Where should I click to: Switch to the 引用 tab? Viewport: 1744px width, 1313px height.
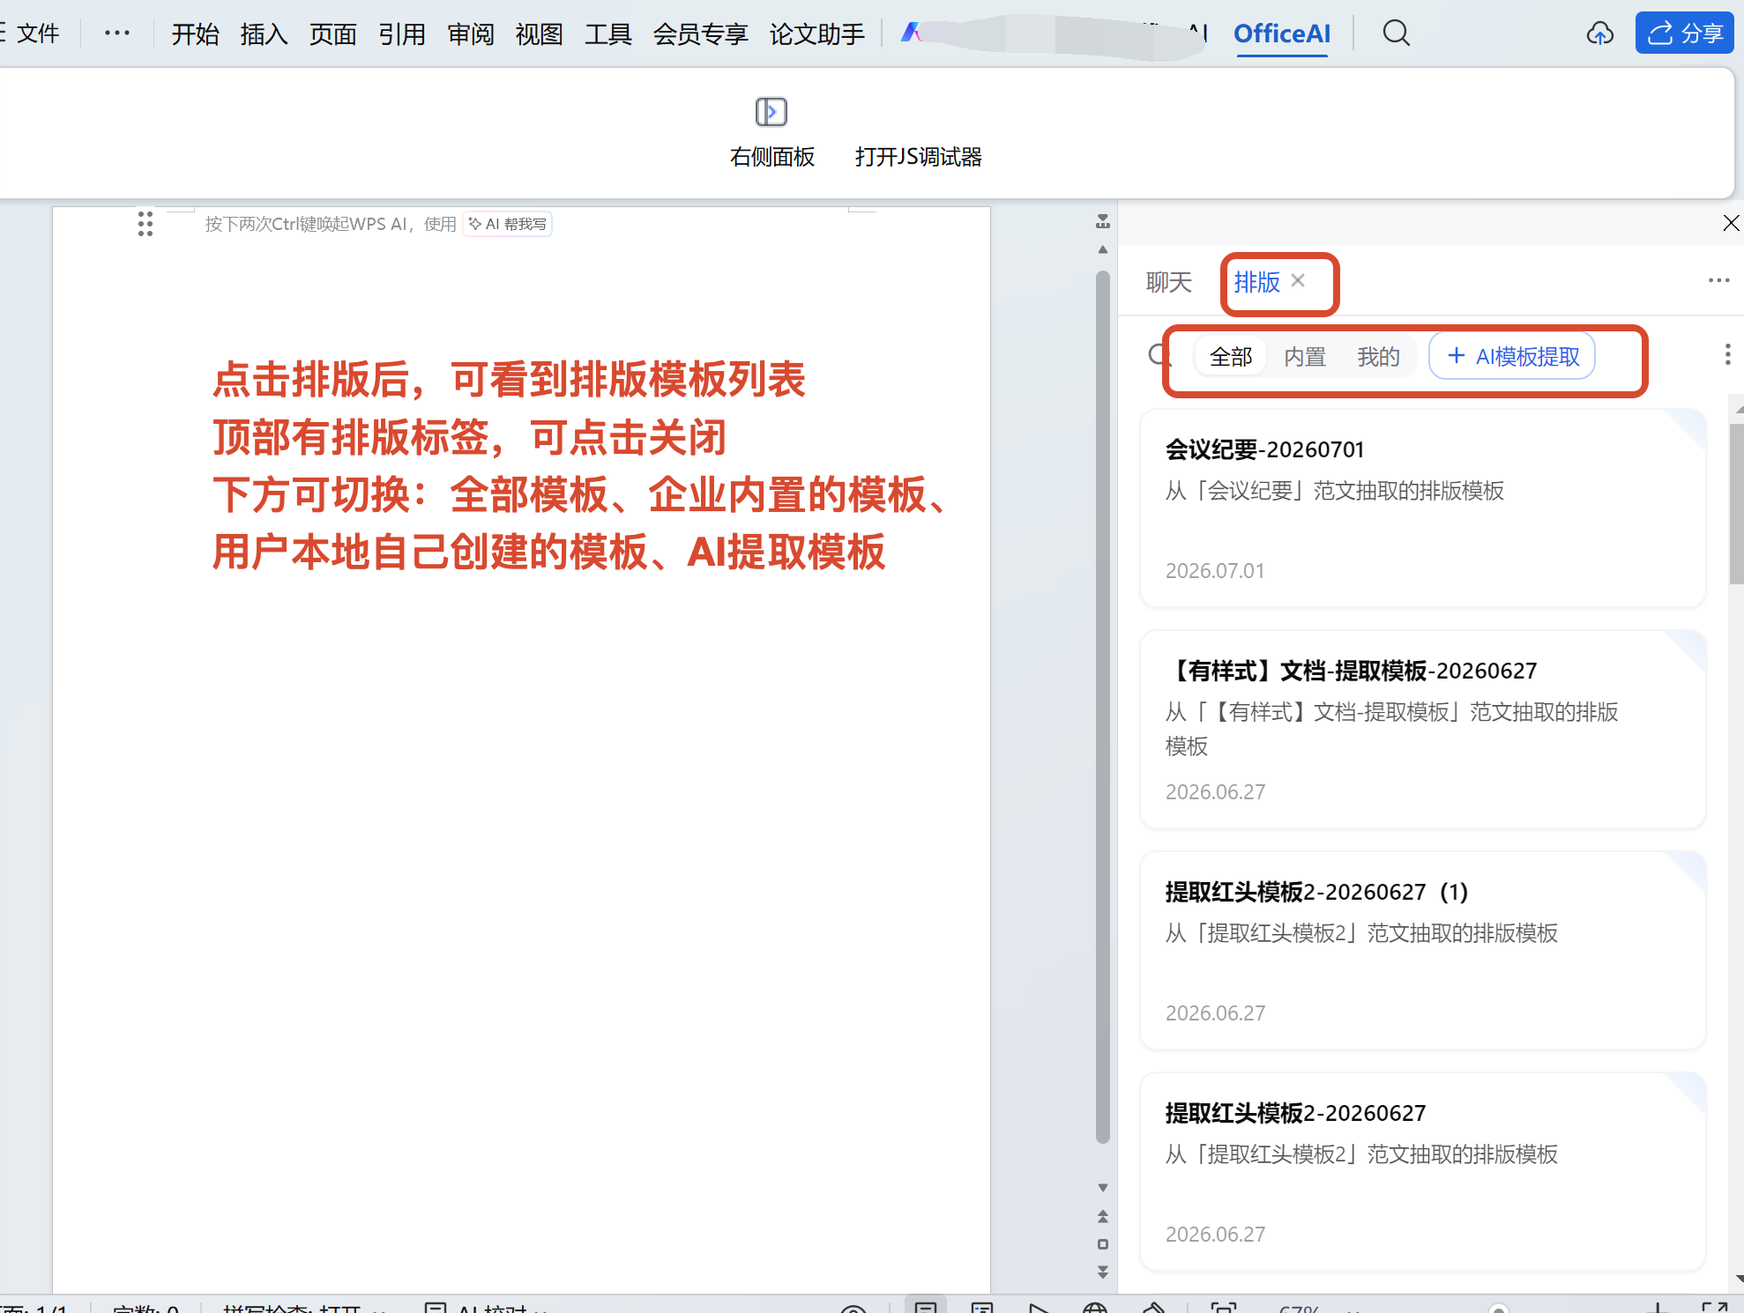pyautogui.click(x=401, y=33)
